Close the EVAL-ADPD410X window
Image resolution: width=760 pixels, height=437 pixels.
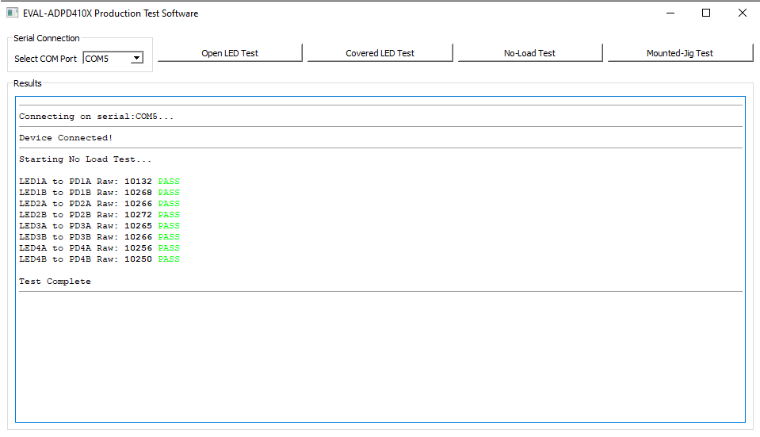743,13
